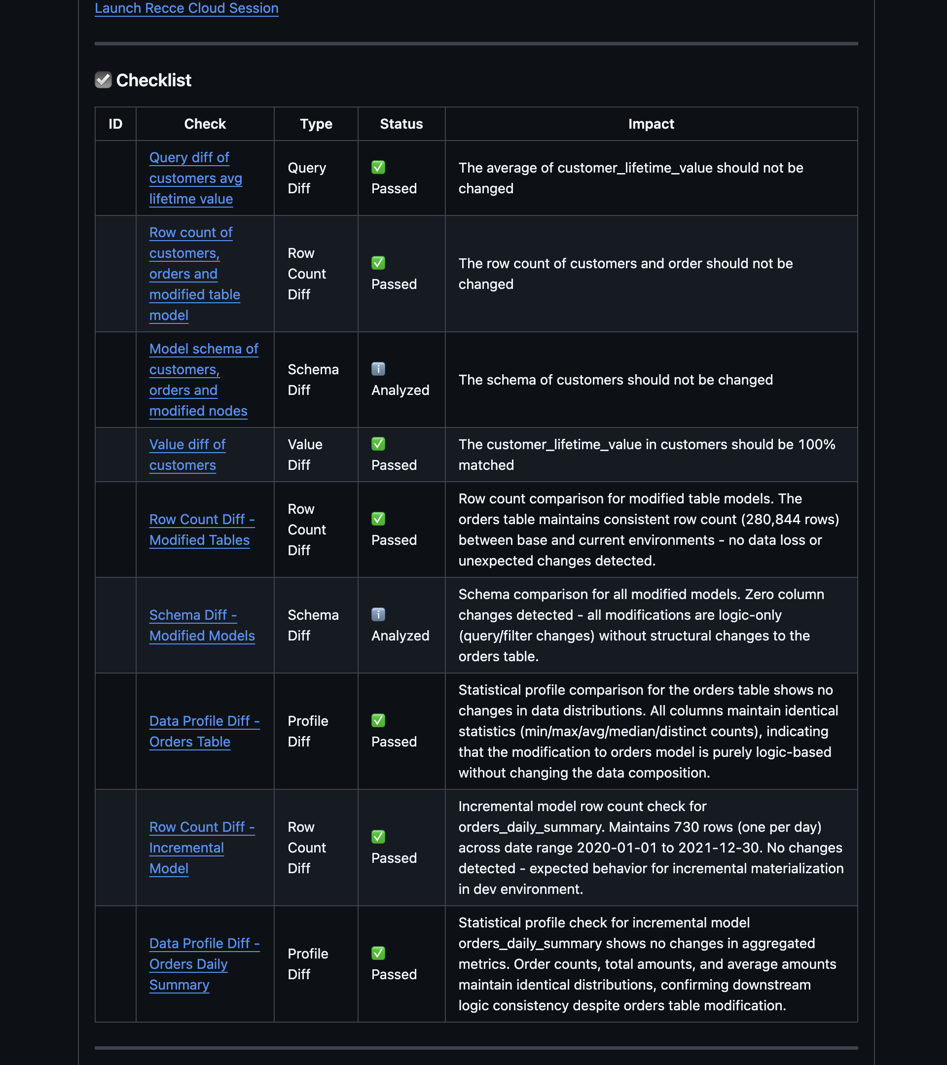Open the Data Profile Diff - Orders Table check
Image resolution: width=947 pixels, height=1065 pixels.
coord(204,731)
